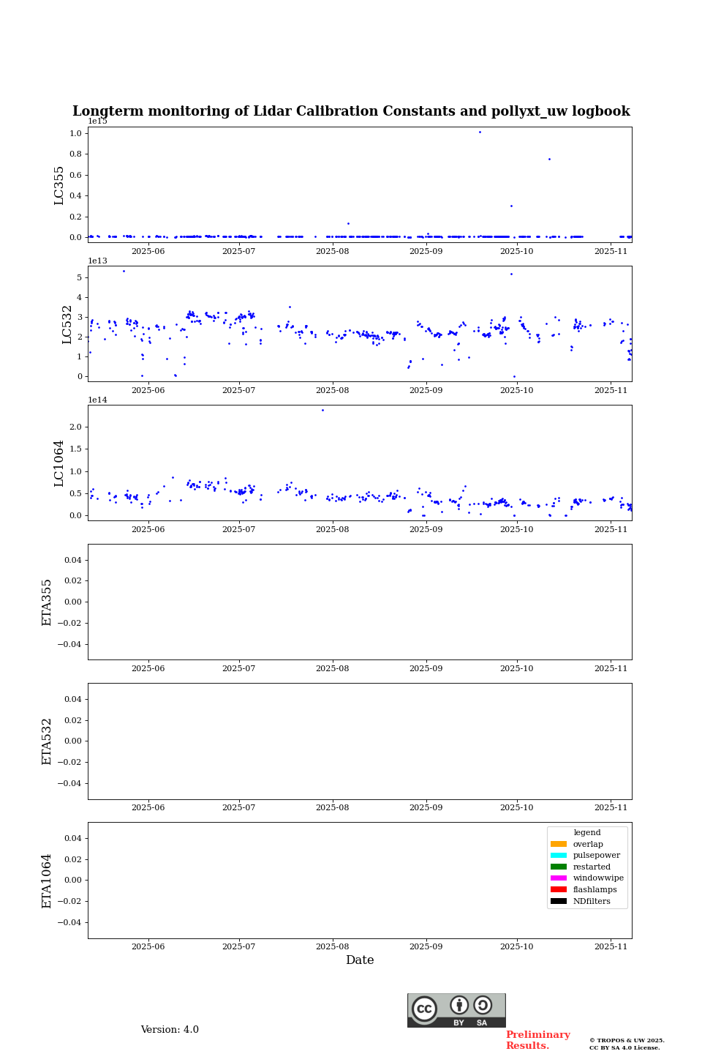Select the green restarted legend swatch
Image resolution: width=702 pixels, height=1054 pixels.
tap(558, 867)
